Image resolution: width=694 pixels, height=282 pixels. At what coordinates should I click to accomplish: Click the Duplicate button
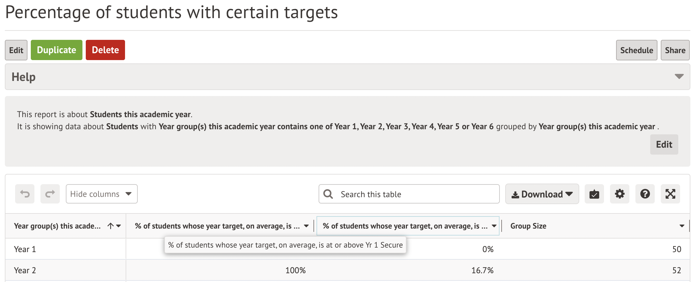(x=56, y=50)
